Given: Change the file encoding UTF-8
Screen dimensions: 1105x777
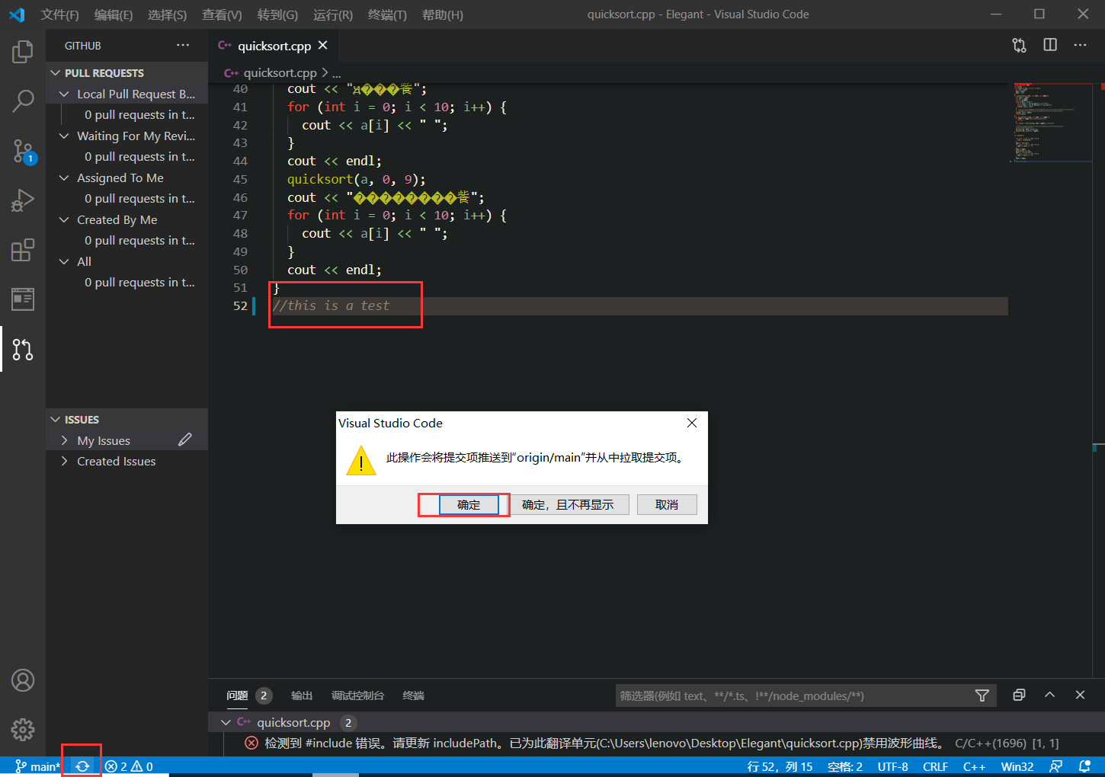Looking at the screenshot, I should click(x=892, y=766).
